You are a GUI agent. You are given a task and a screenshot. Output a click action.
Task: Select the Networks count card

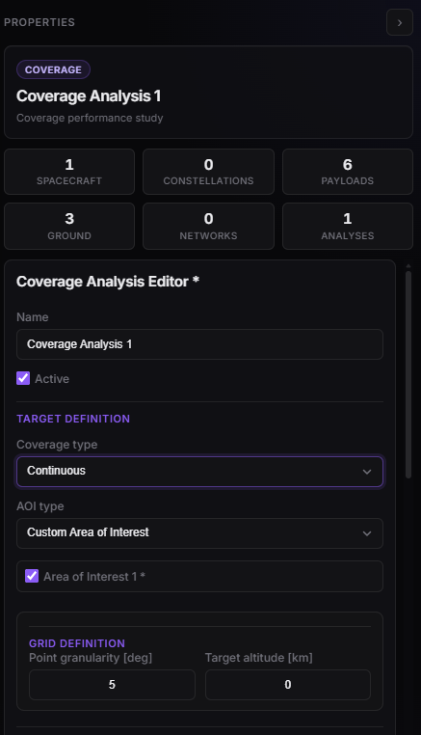(208, 226)
